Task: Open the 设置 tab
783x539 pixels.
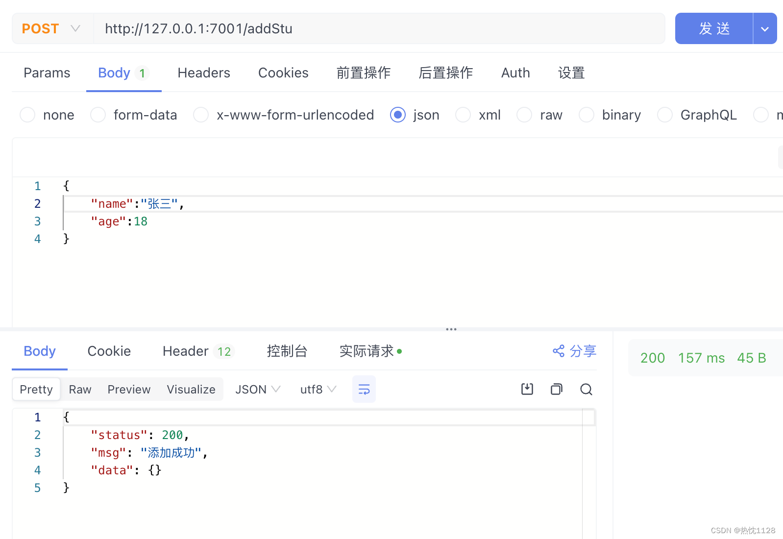Action: (x=571, y=73)
